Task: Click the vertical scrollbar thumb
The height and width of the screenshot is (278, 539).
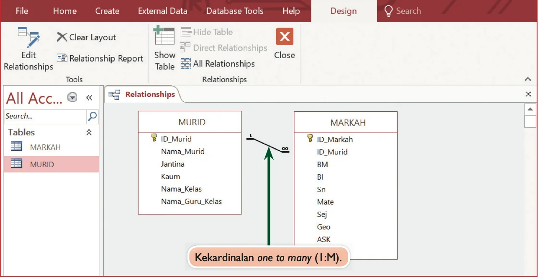Action: pos(530,121)
